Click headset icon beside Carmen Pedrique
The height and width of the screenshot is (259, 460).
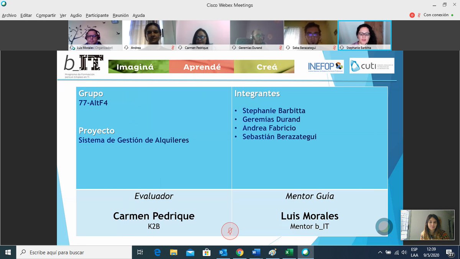(180, 48)
